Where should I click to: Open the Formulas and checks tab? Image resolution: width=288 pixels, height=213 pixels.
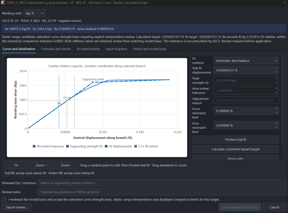(x=56, y=49)
